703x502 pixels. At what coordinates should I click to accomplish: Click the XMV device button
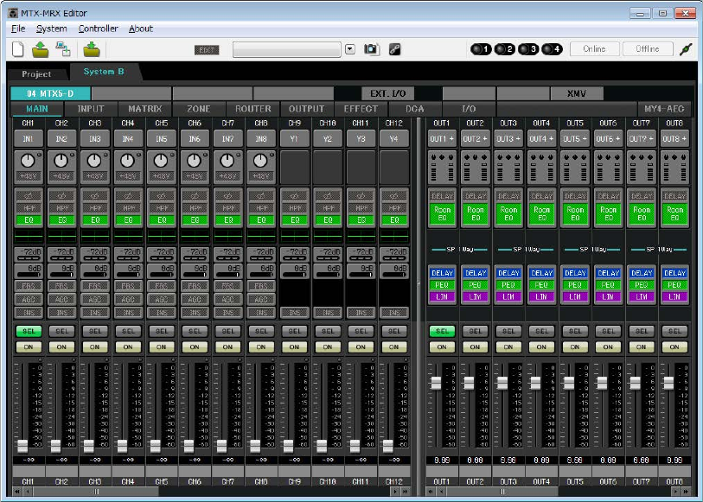tap(577, 93)
